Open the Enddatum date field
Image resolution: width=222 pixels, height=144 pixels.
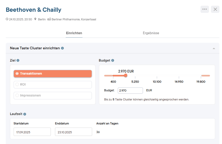[x=74, y=132]
